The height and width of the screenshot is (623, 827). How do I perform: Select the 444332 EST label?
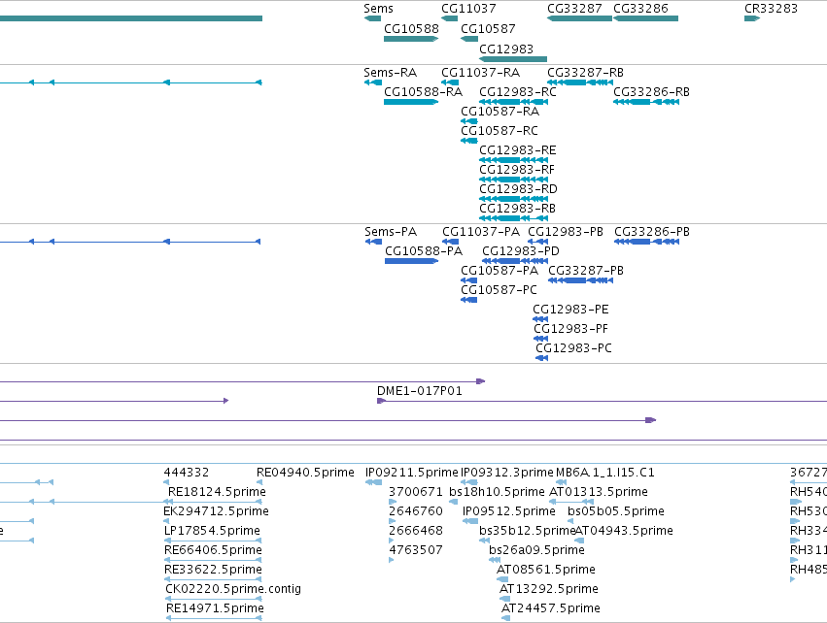point(187,473)
